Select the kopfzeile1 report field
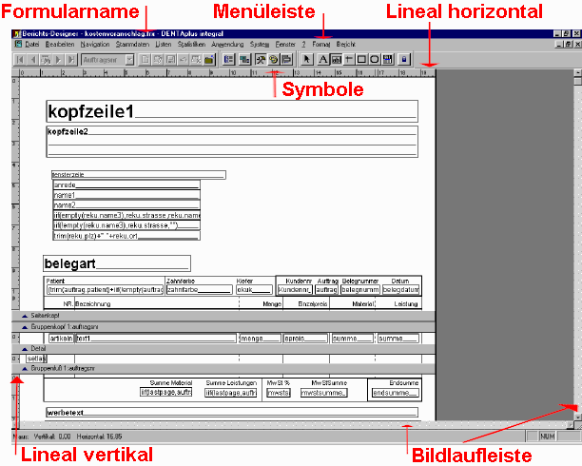 tap(232, 111)
